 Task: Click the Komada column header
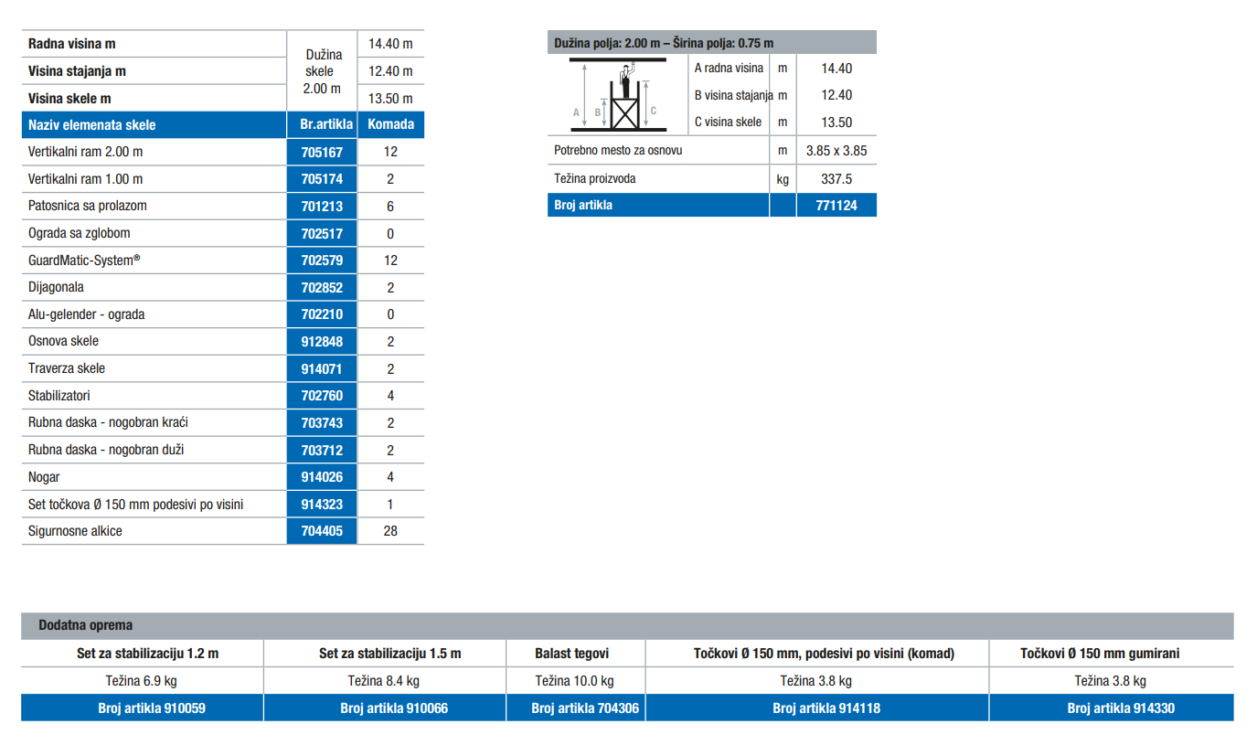[390, 125]
